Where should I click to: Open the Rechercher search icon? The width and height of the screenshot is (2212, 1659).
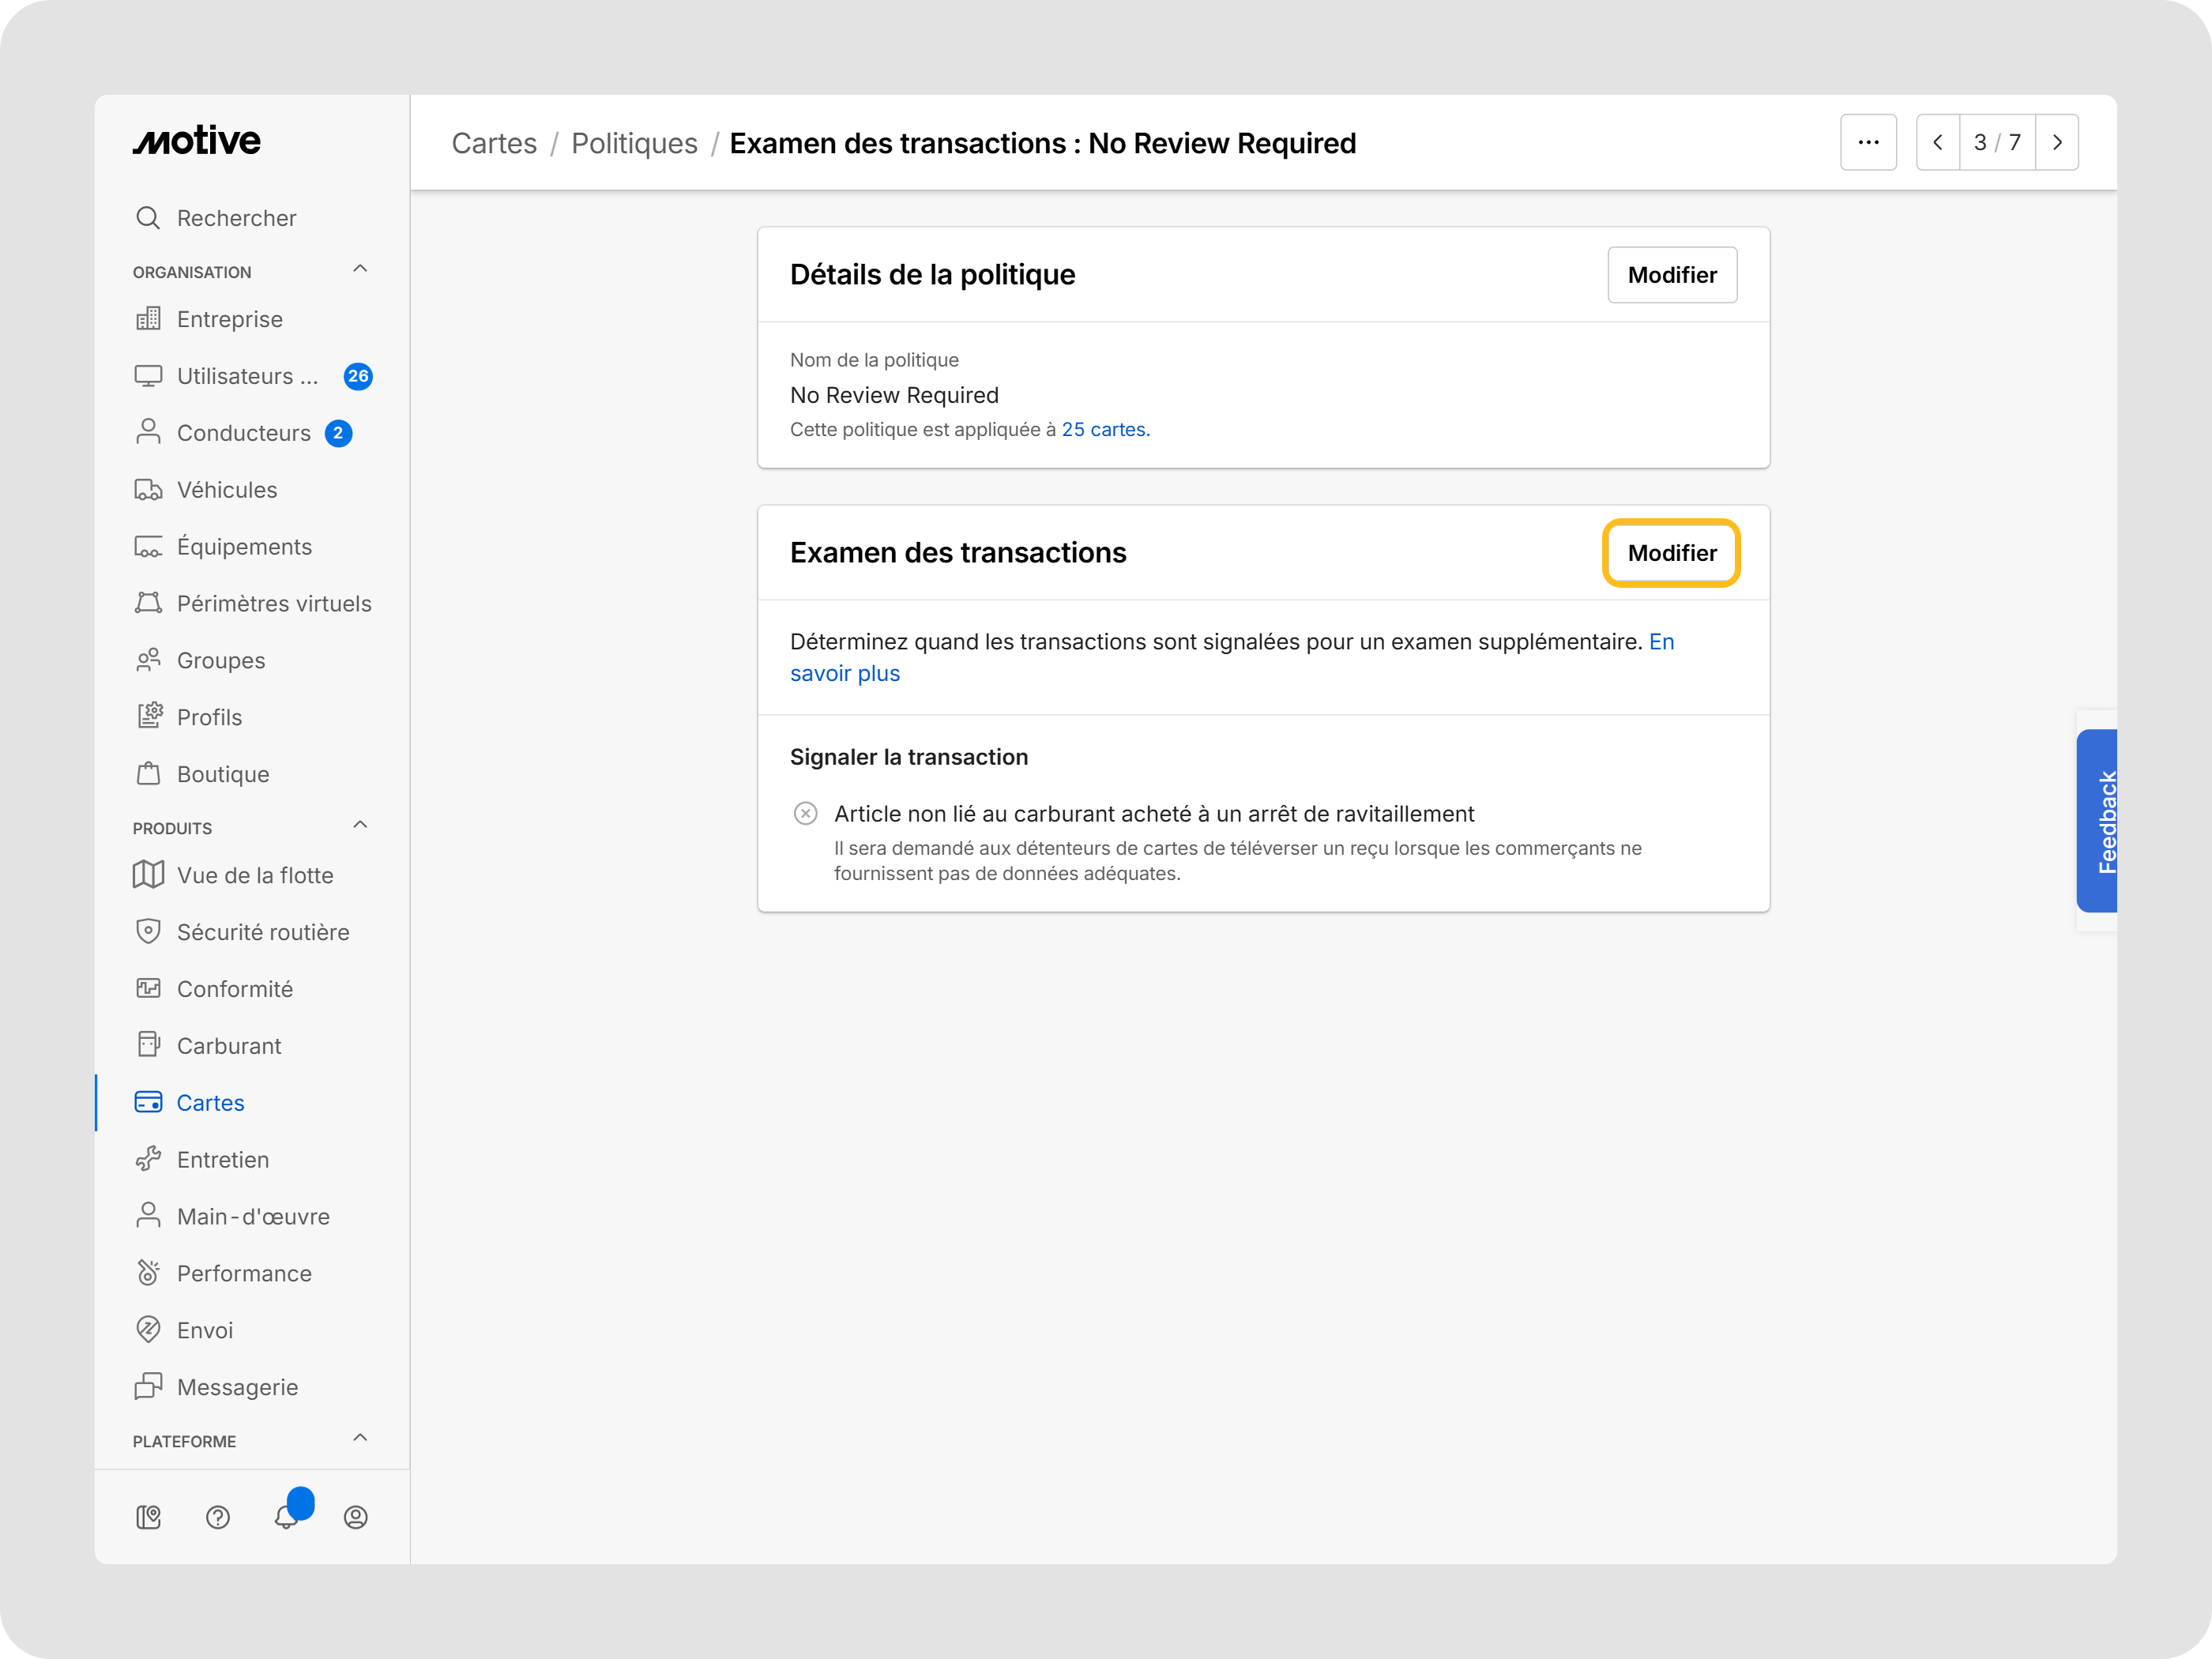(148, 218)
